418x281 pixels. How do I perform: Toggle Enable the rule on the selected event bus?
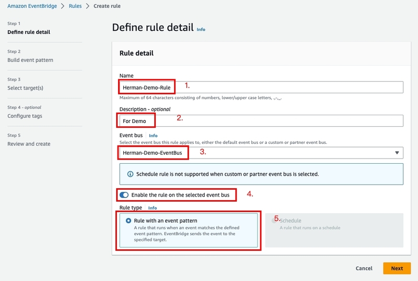coord(124,195)
